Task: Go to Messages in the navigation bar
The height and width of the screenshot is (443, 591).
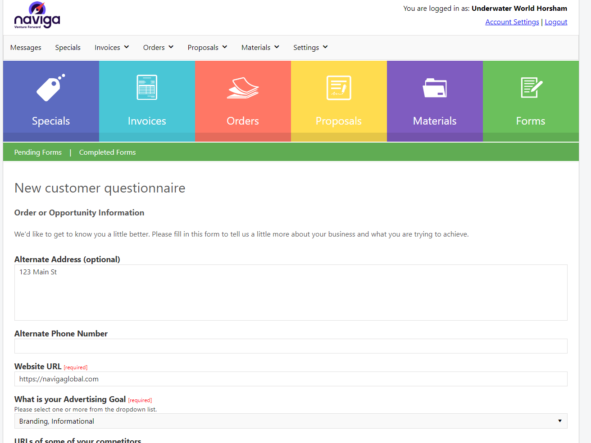Action: [26, 47]
